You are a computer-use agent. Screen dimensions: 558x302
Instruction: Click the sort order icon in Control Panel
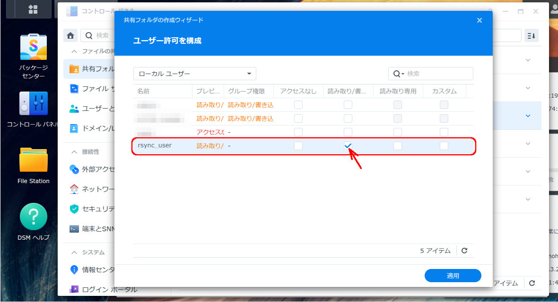tap(532, 35)
